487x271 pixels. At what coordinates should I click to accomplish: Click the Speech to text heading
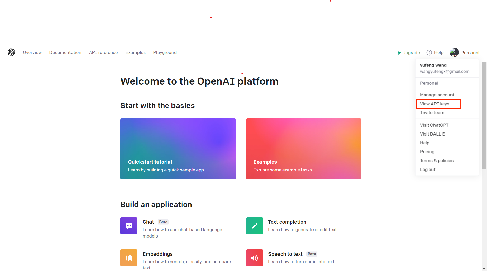click(x=285, y=254)
